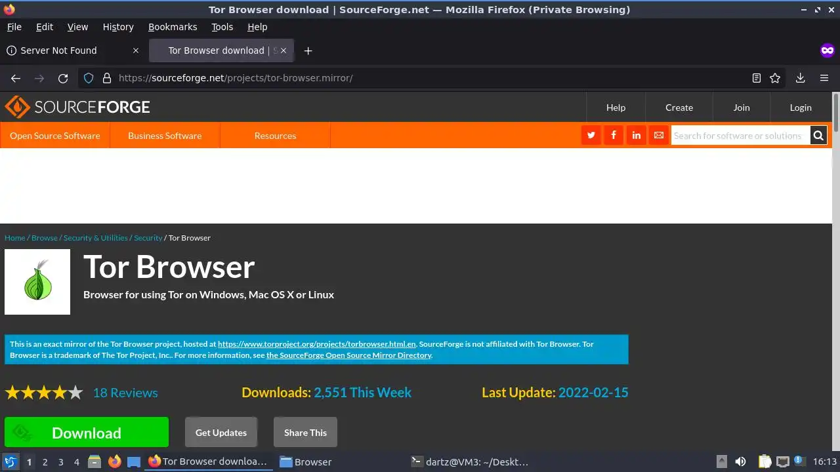Go back with the browser back arrow

[x=16, y=78]
